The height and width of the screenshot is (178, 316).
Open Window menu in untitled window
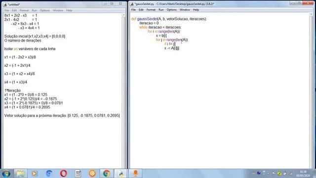[58, 10]
